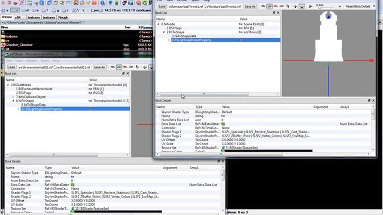Back NifSkope: open the Render menu
The width and height of the screenshot is (383, 215).
tap(31, 61)
